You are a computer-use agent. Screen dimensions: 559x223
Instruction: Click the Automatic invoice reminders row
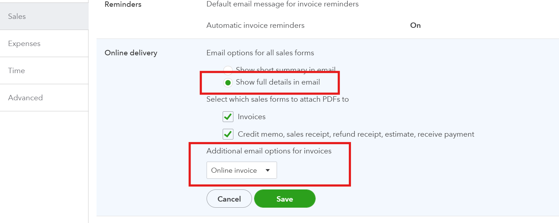pos(255,25)
